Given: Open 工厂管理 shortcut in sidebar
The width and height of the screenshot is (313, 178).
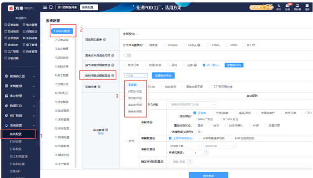Looking at the screenshot, I should coord(11,52).
